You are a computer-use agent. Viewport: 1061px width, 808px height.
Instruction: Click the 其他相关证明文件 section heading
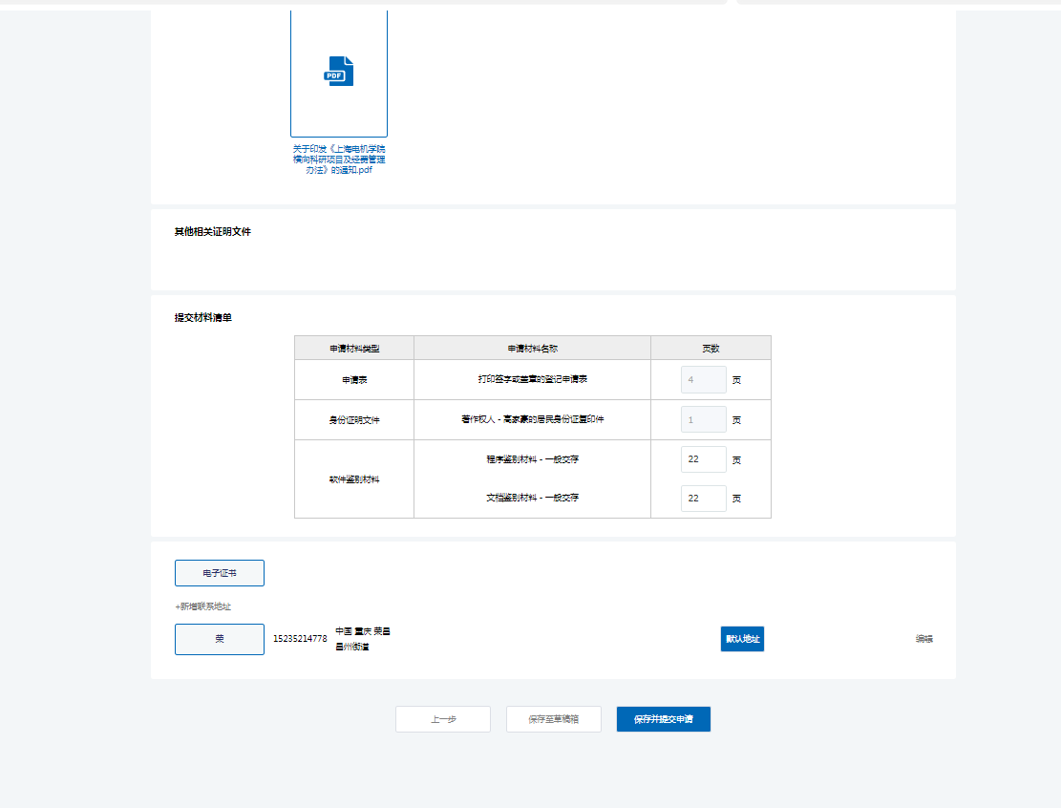click(x=213, y=232)
